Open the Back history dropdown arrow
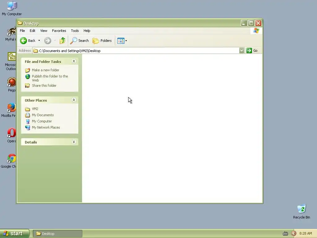 (39, 41)
